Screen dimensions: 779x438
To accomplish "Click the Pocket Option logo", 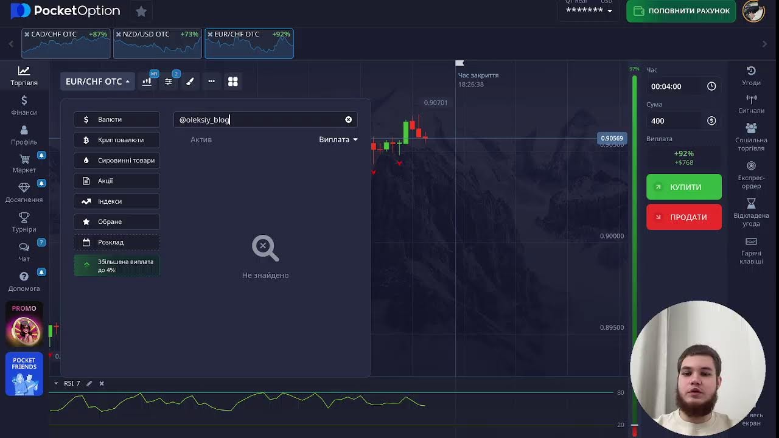I will pyautogui.click(x=66, y=11).
